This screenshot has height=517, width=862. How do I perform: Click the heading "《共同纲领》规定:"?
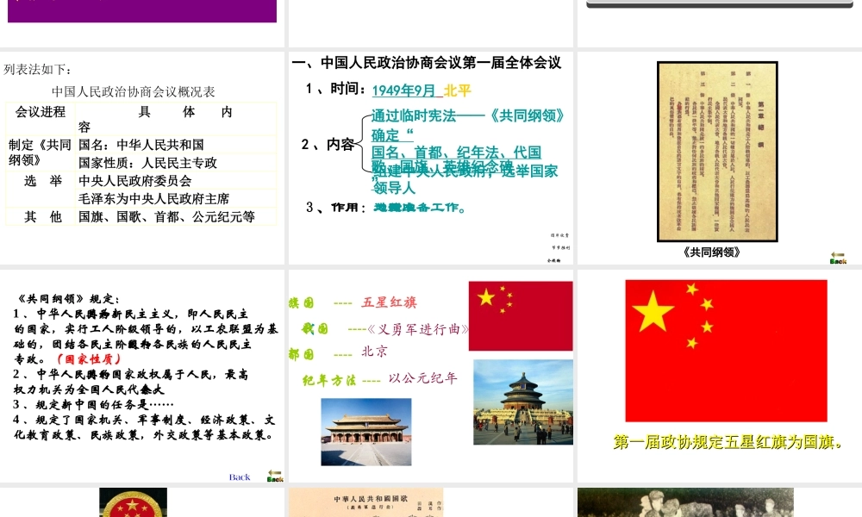[x=68, y=299]
